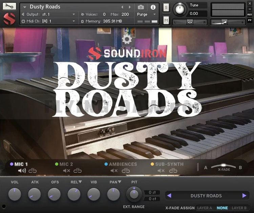The width and height of the screenshot is (254, 213).
Task: Toggle the AMBIENCES link chain icon
Action: [x=126, y=171]
